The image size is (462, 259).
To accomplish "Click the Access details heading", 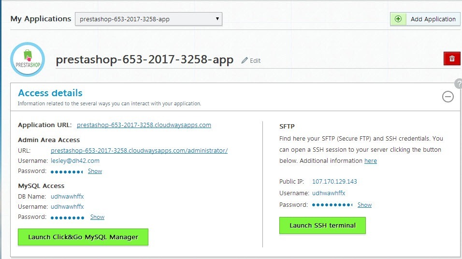I will point(50,93).
